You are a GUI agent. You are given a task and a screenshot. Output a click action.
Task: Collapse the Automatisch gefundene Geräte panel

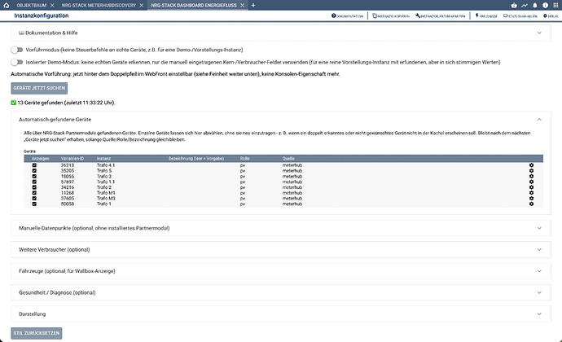tap(281, 120)
